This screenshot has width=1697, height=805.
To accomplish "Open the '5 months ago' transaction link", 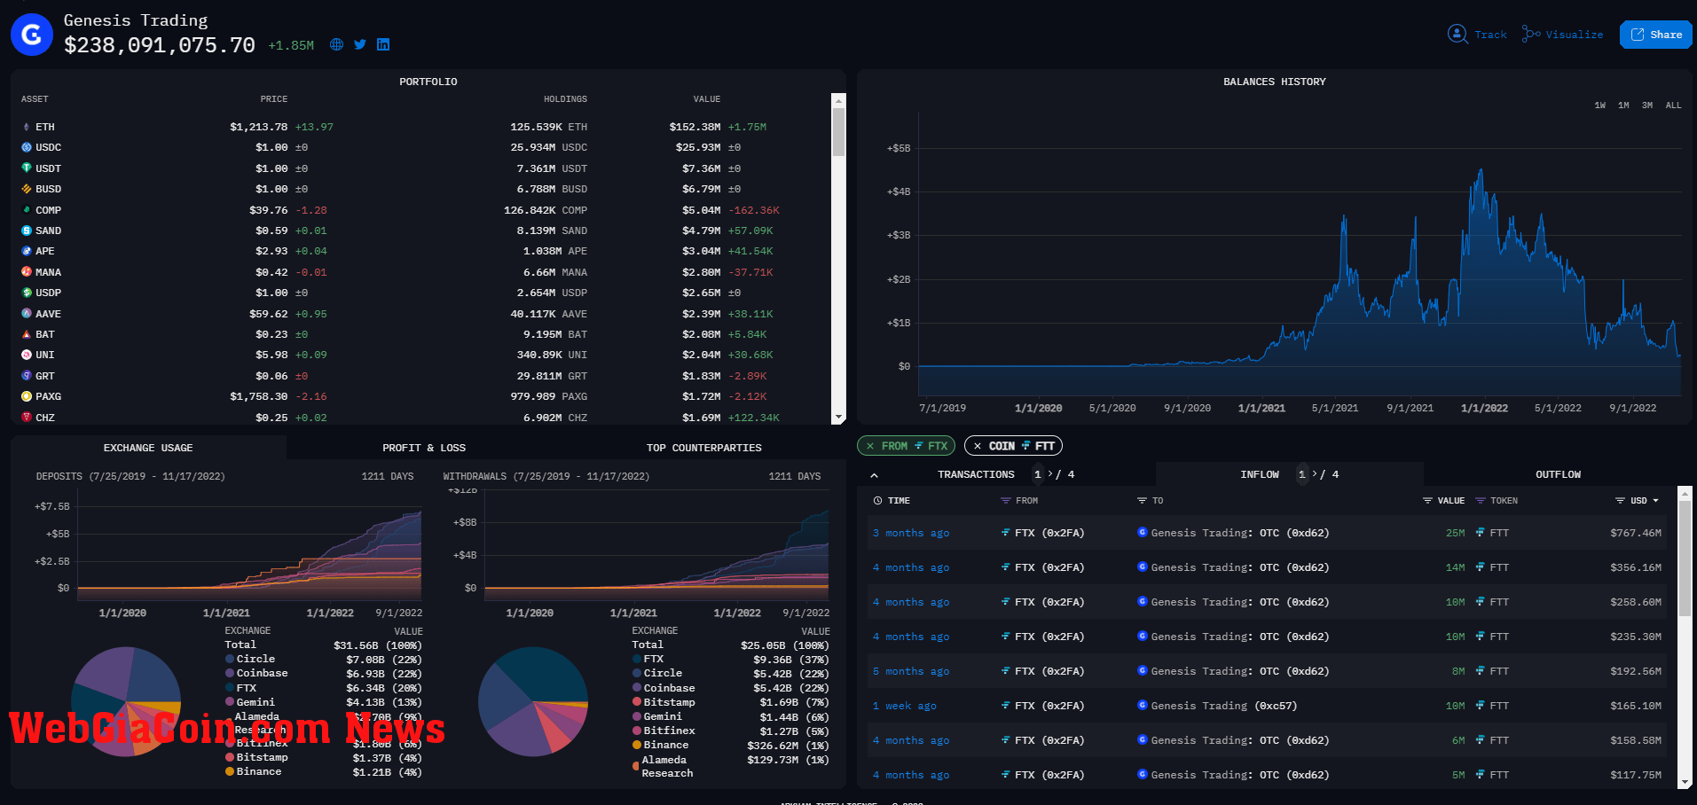I will coord(911,671).
